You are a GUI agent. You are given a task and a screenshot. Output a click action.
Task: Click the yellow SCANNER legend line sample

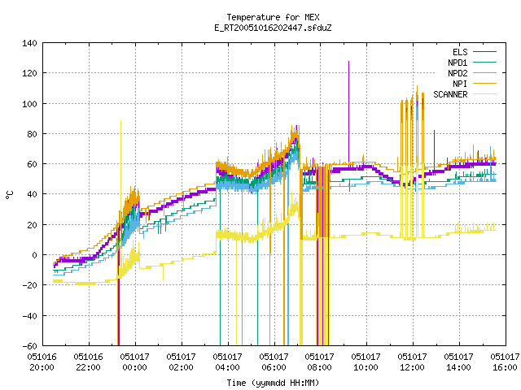484,94
